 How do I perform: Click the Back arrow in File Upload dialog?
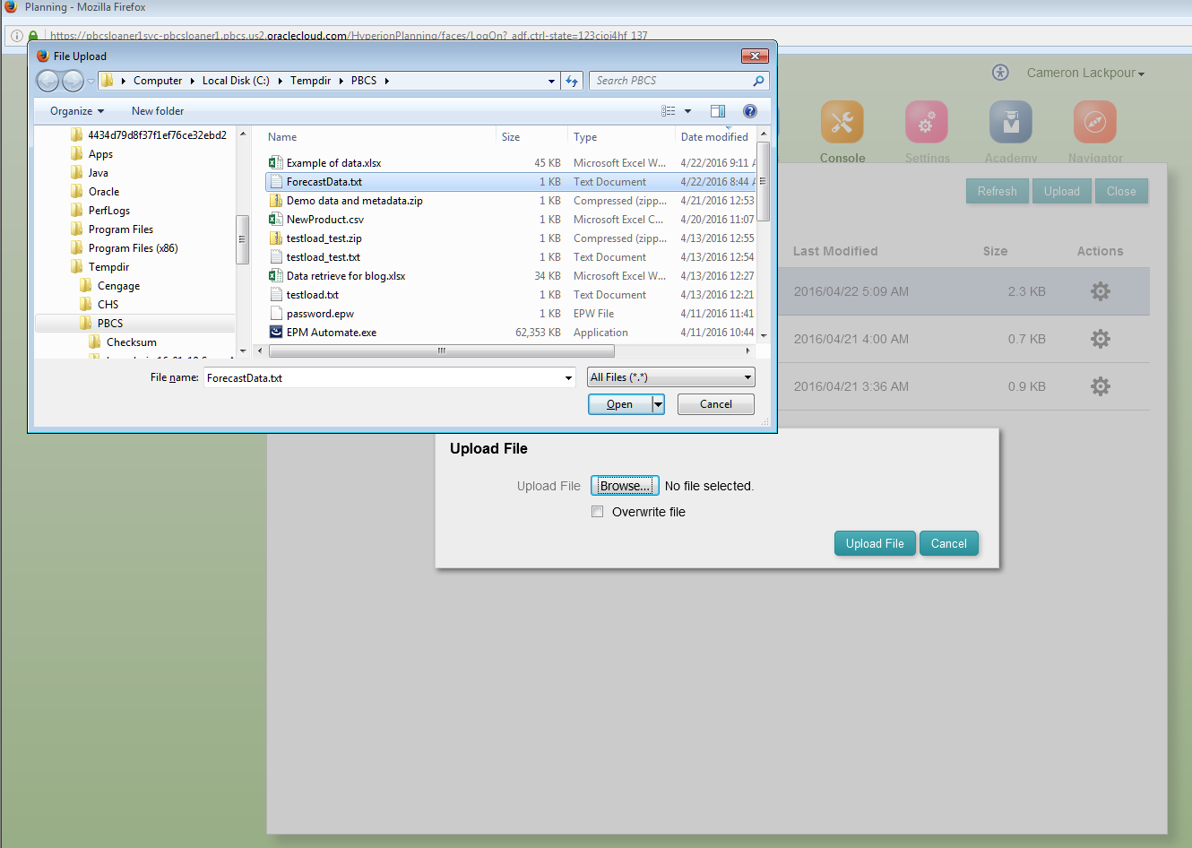[x=48, y=81]
